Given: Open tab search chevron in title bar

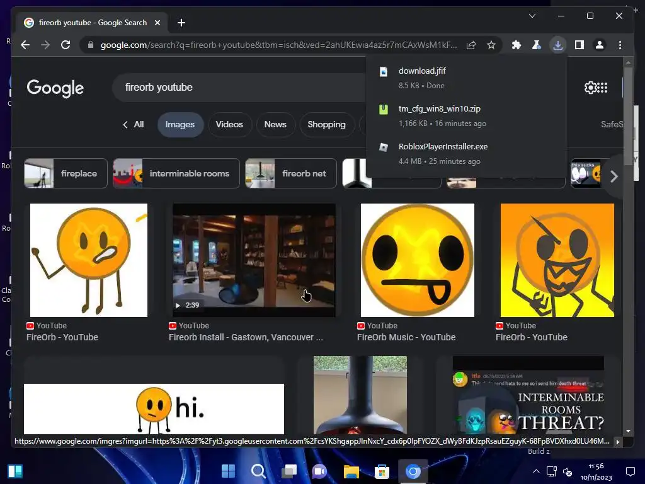Looking at the screenshot, I should point(532,16).
